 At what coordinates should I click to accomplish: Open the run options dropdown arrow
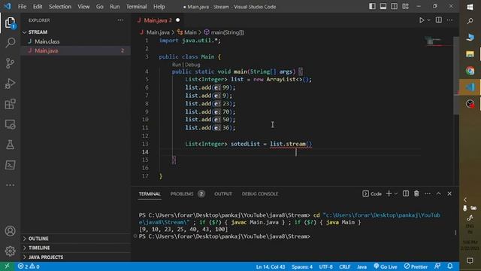(429, 20)
